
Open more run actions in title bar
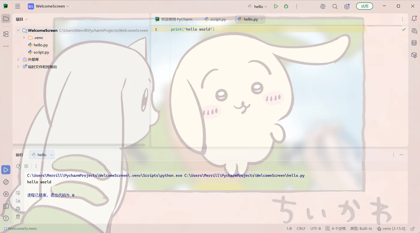click(x=296, y=6)
